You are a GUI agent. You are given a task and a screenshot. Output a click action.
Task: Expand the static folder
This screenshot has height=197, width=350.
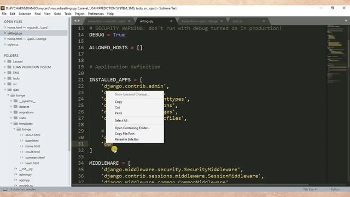11,118
